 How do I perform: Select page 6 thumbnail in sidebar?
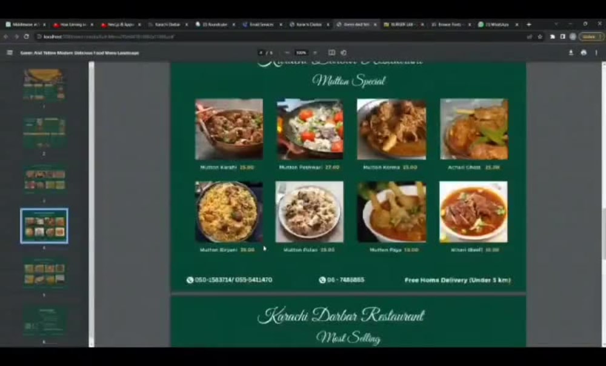[x=44, y=321]
